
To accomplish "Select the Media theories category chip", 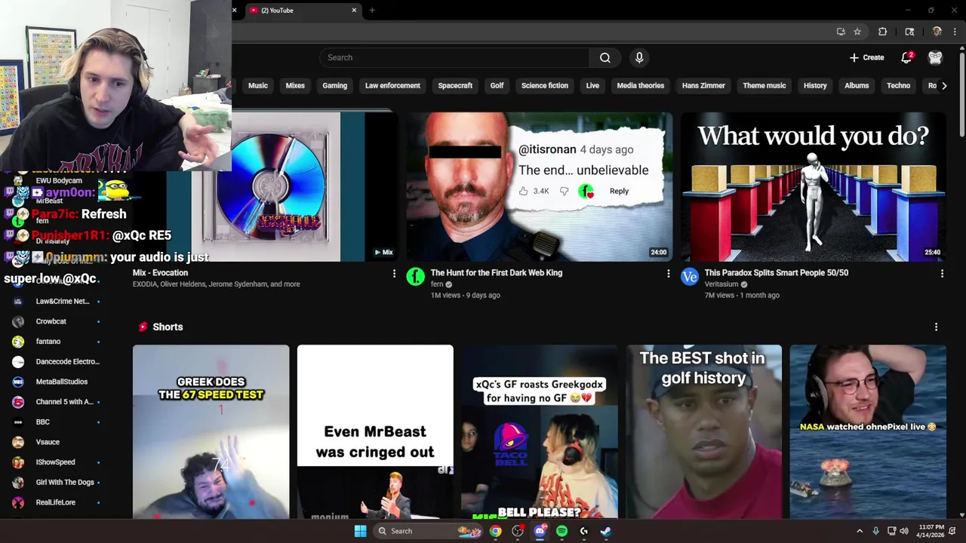I will (x=641, y=85).
